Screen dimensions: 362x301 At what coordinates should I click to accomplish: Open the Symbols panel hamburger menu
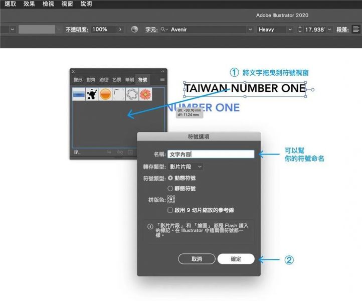162,79
